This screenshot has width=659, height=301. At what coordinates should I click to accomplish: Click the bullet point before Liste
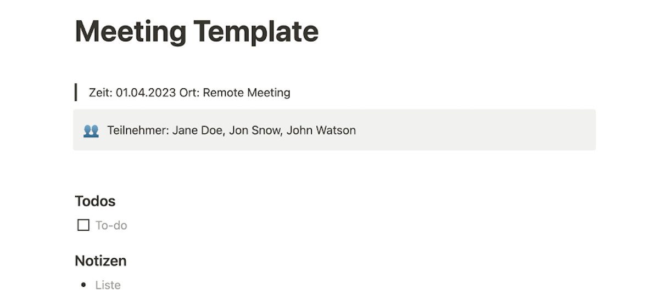(x=83, y=285)
